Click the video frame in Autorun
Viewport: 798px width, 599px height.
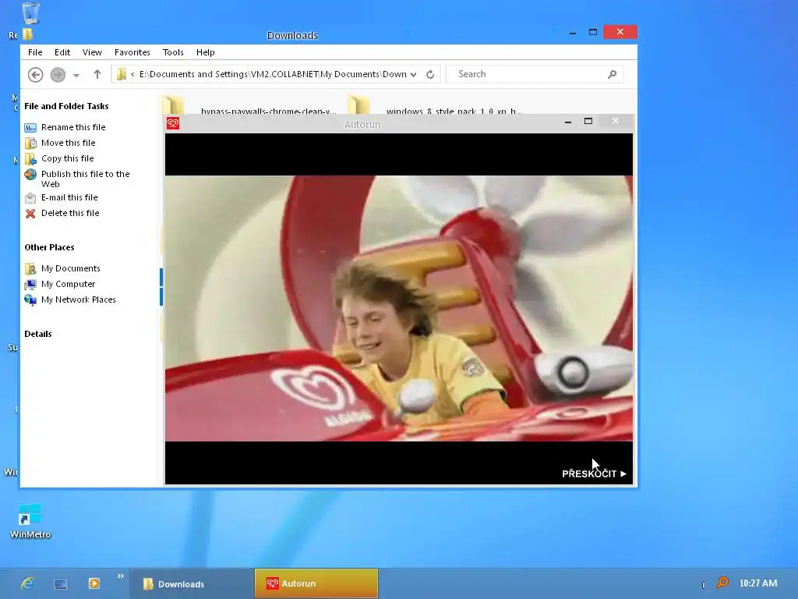pos(399,309)
